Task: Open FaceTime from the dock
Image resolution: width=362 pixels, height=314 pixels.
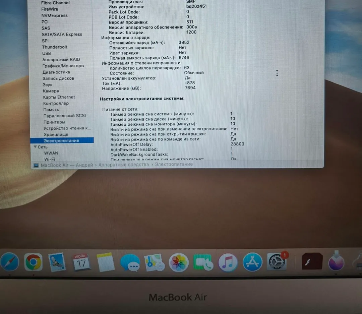Action: coord(203,262)
